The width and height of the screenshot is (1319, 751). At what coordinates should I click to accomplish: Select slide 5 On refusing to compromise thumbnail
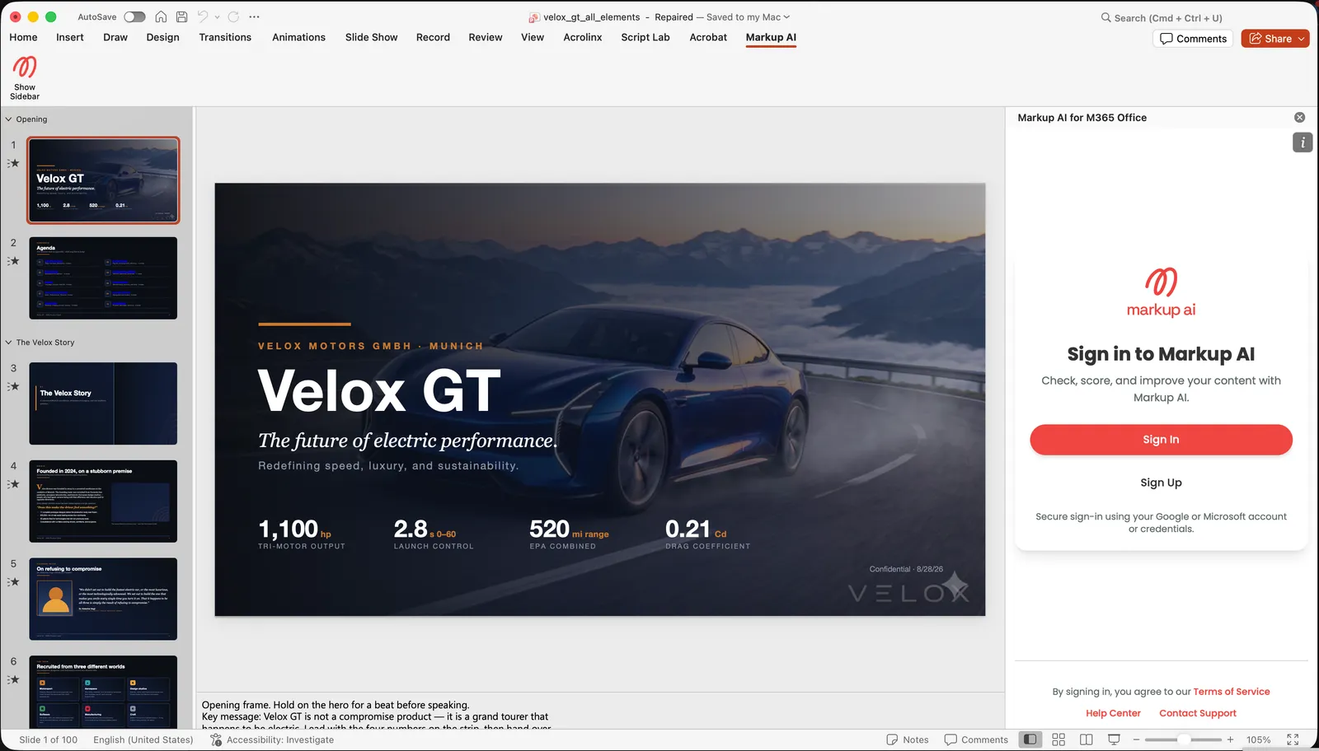click(x=103, y=599)
